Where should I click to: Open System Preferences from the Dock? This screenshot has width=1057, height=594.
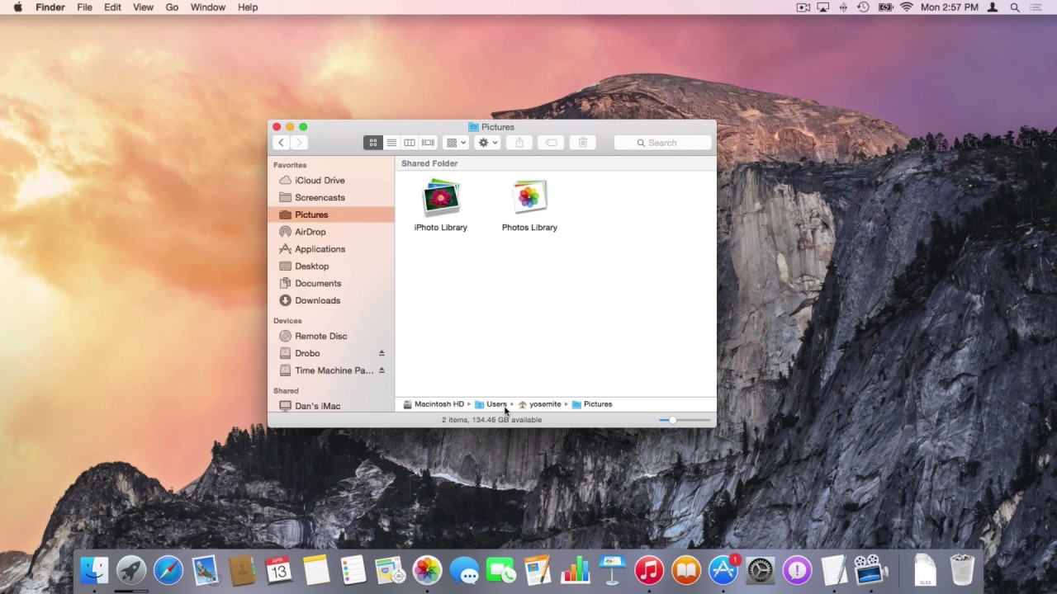coord(761,570)
